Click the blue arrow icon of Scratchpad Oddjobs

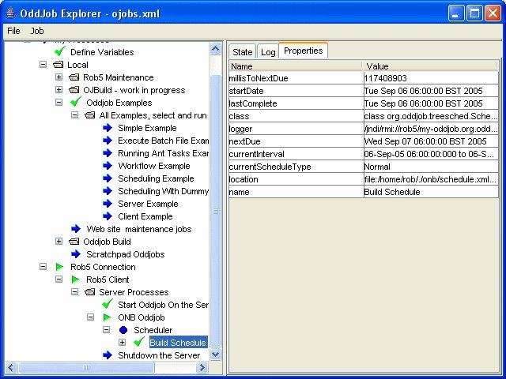[x=76, y=254]
